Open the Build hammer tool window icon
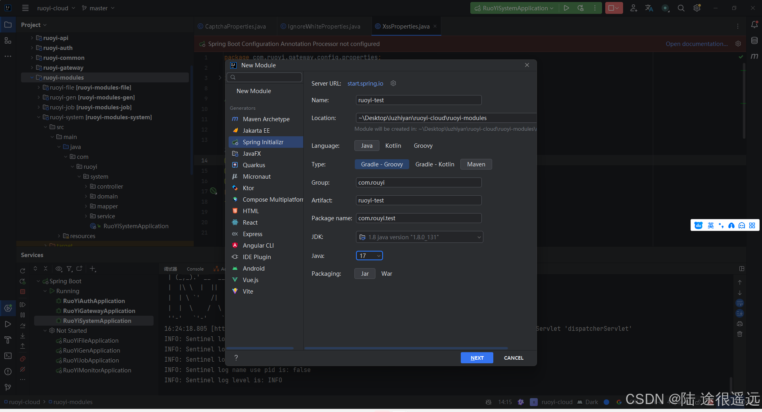 (x=8, y=340)
